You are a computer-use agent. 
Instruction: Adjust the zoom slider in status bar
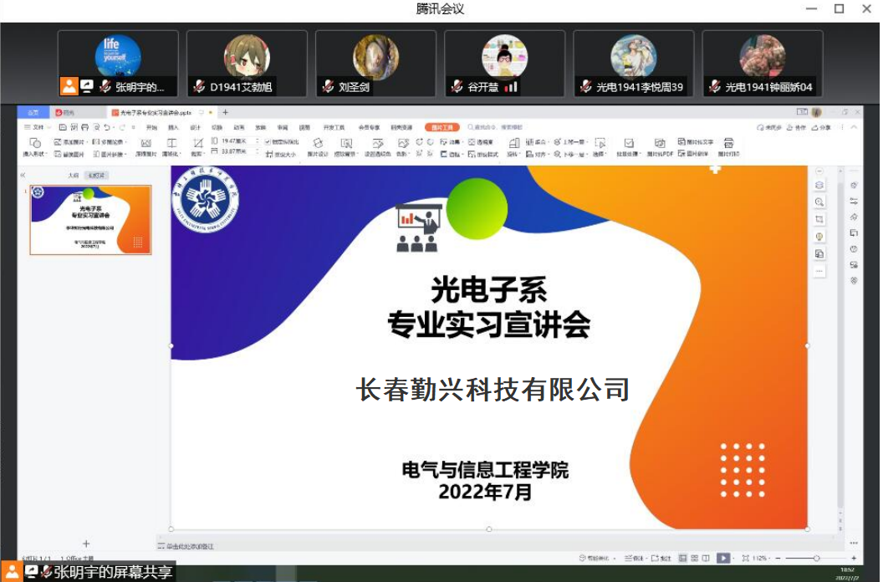(816, 558)
